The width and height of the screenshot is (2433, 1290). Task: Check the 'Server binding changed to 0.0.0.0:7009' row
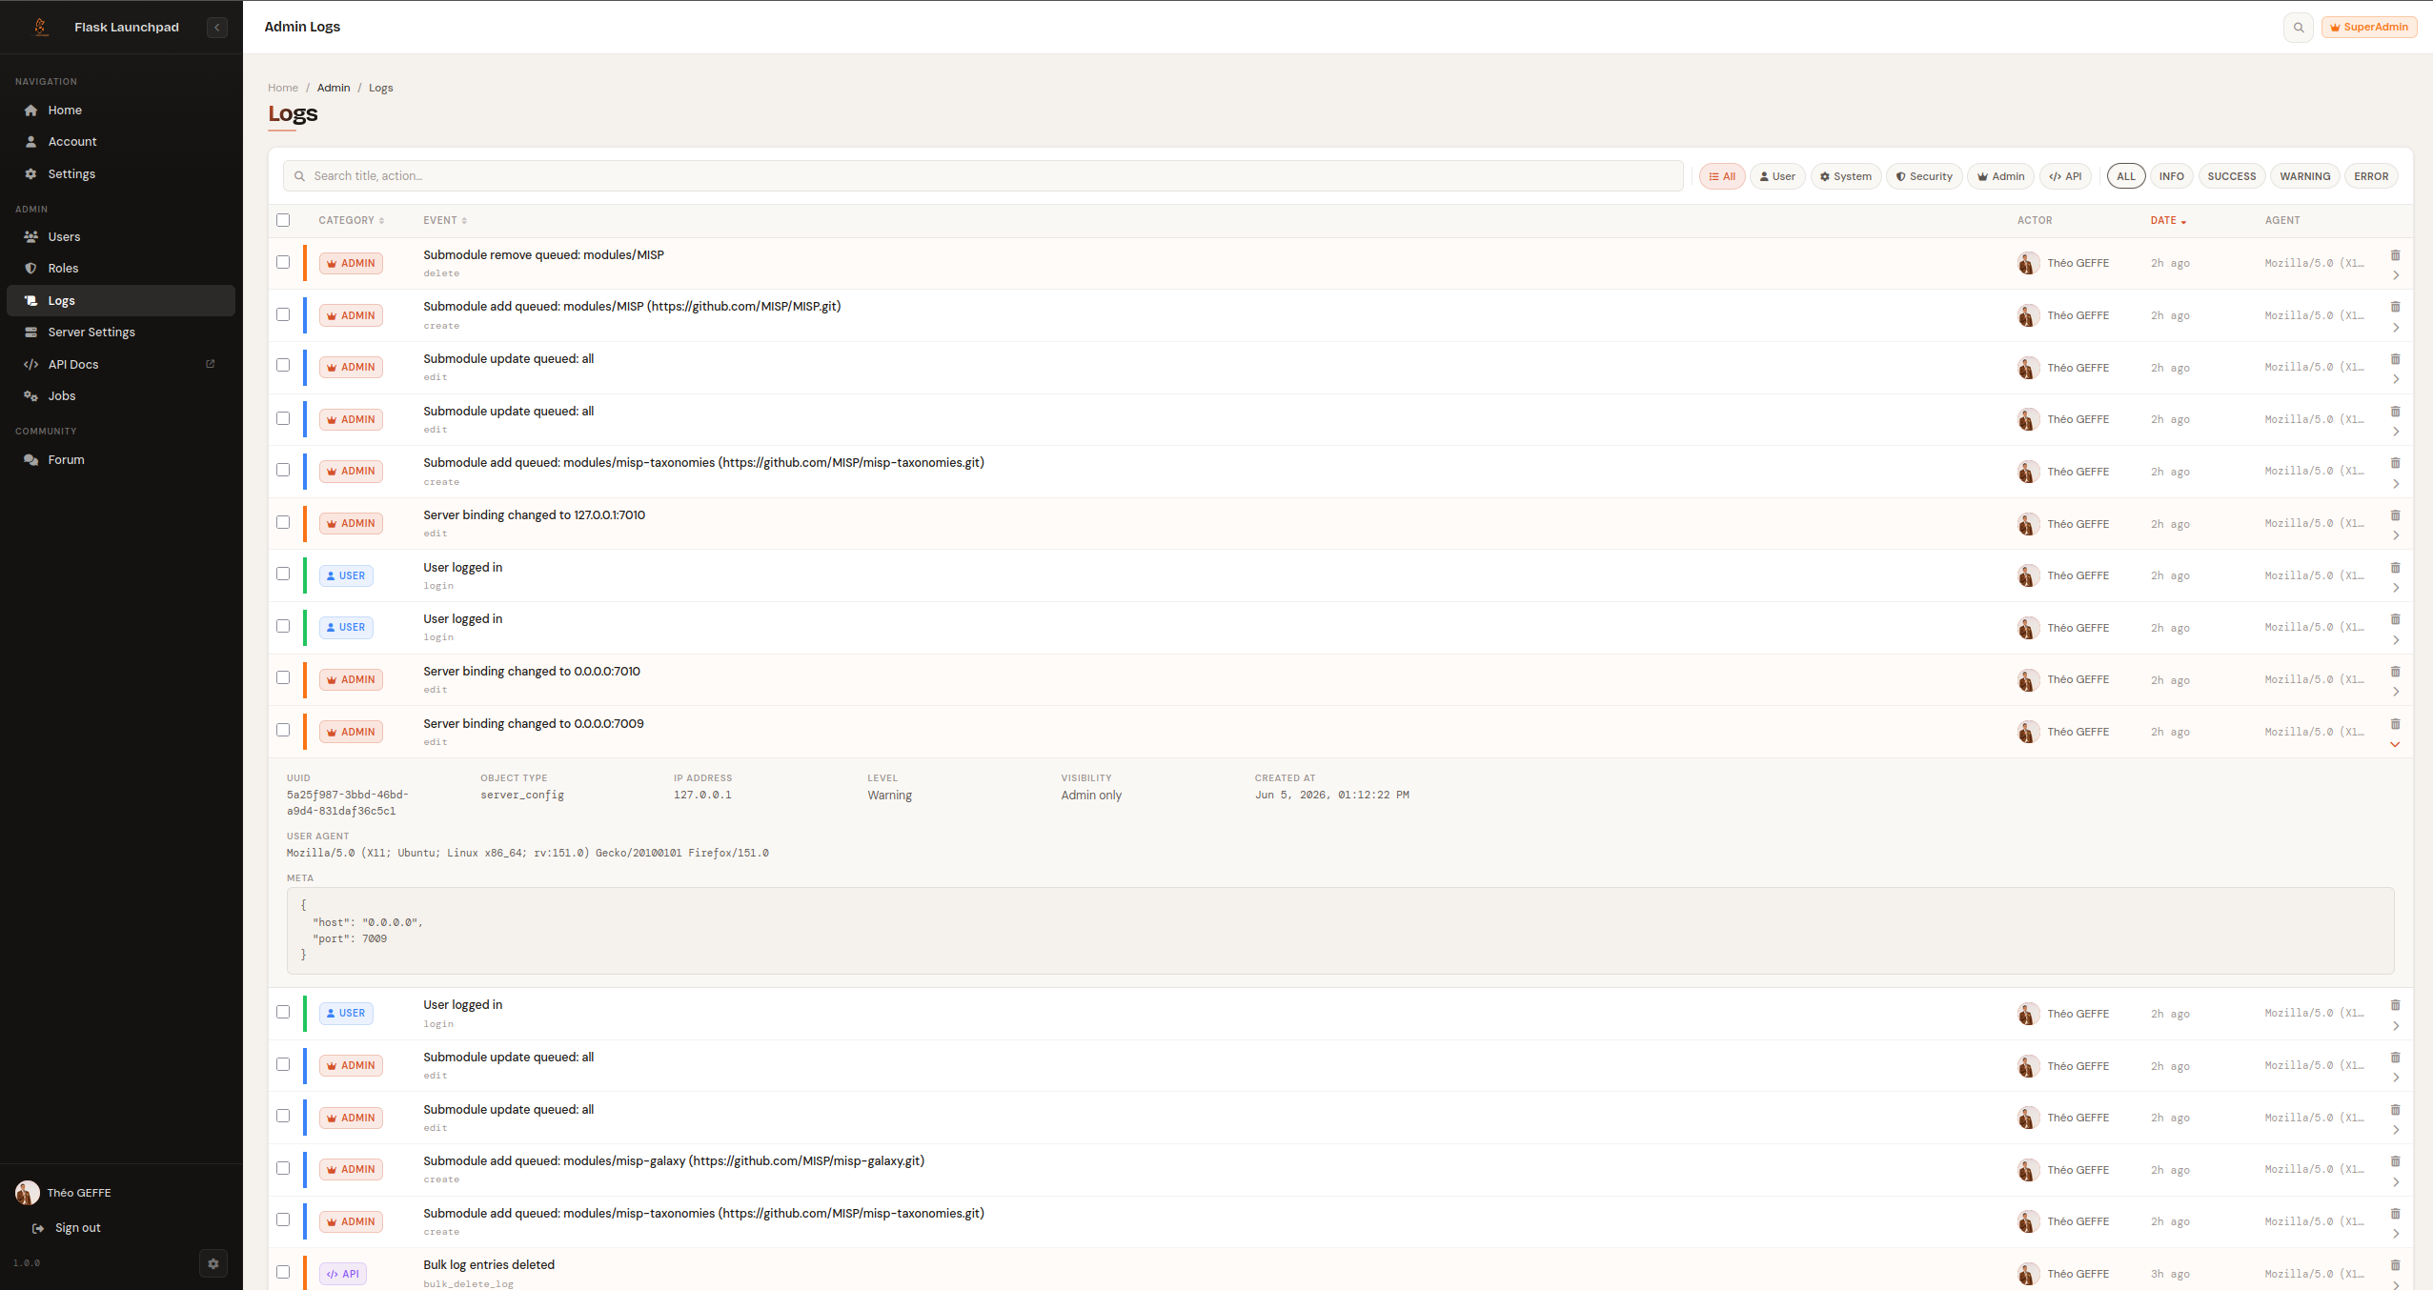tap(283, 730)
